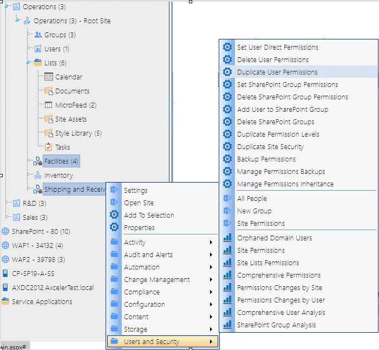Open Comprehensive User Analysis report

click(299, 312)
